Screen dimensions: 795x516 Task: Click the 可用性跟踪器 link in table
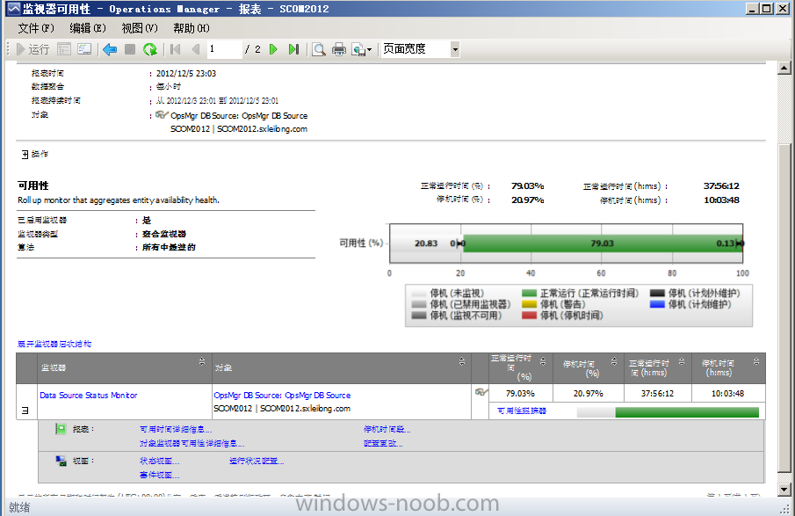pyautogui.click(x=522, y=411)
